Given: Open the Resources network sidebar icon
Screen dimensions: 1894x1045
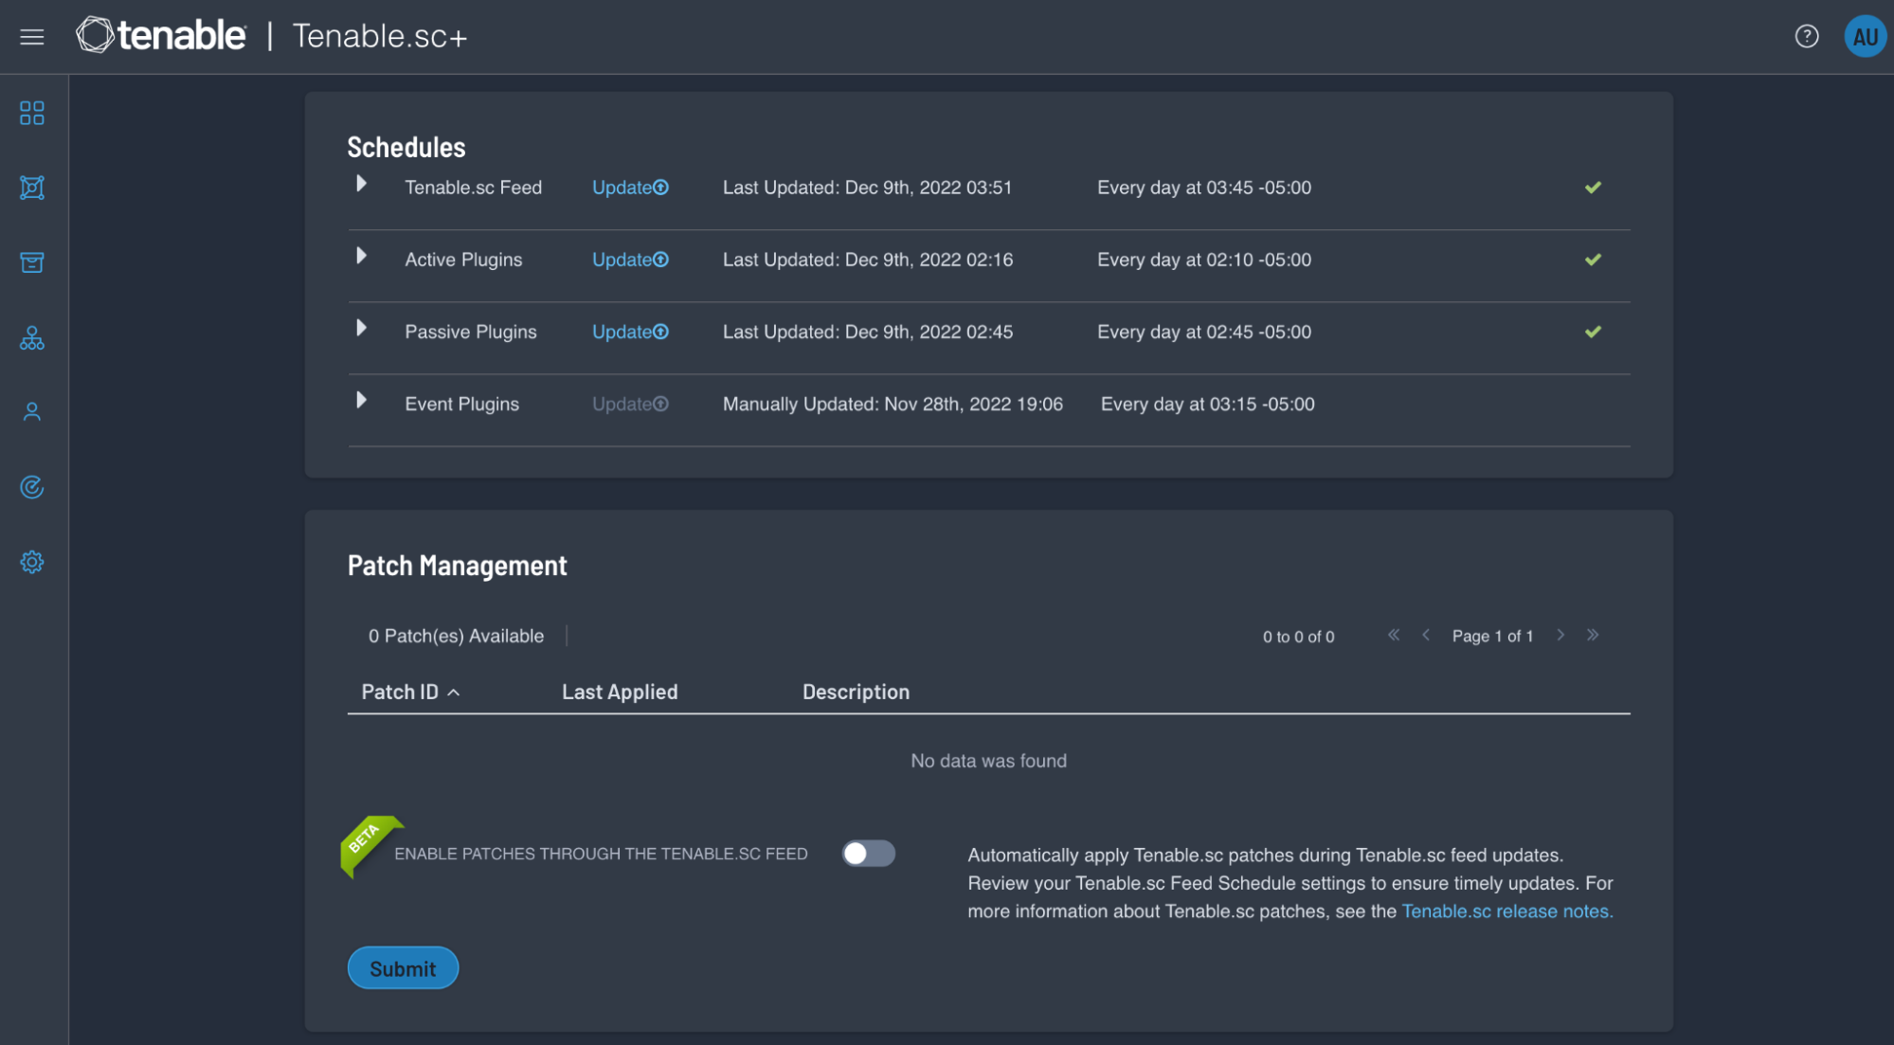Looking at the screenshot, I should pos(32,188).
